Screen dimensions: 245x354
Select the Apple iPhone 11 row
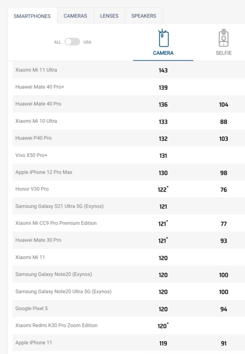34,343
